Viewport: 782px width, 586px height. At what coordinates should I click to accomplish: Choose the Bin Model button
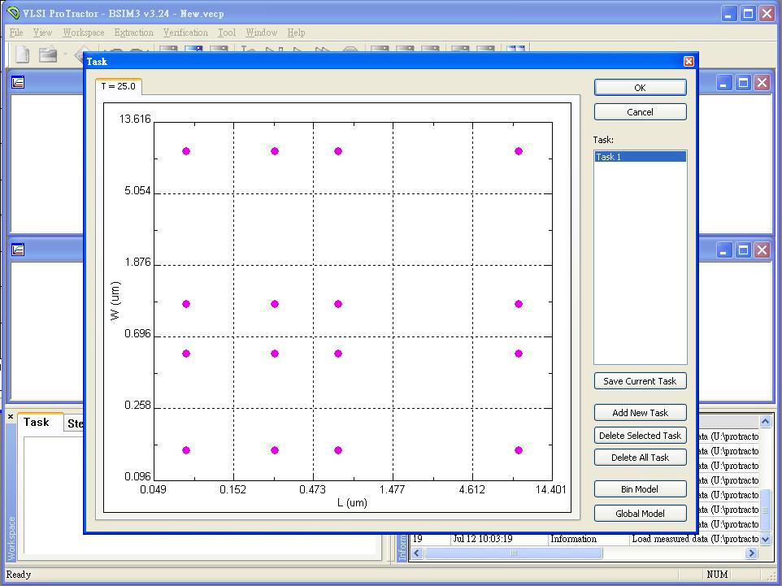click(x=640, y=489)
